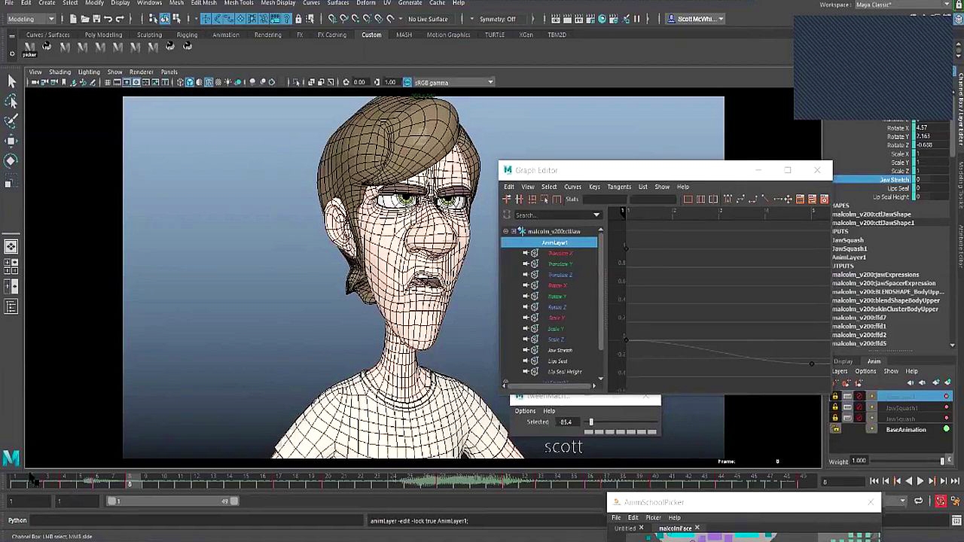Toggle the loop playback icon
Viewport: 964px width, 542px height.
tap(918, 501)
